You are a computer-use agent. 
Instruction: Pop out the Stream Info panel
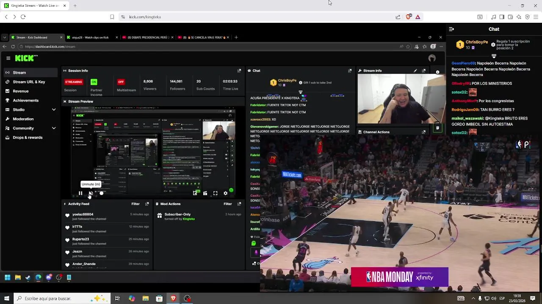tap(423, 71)
